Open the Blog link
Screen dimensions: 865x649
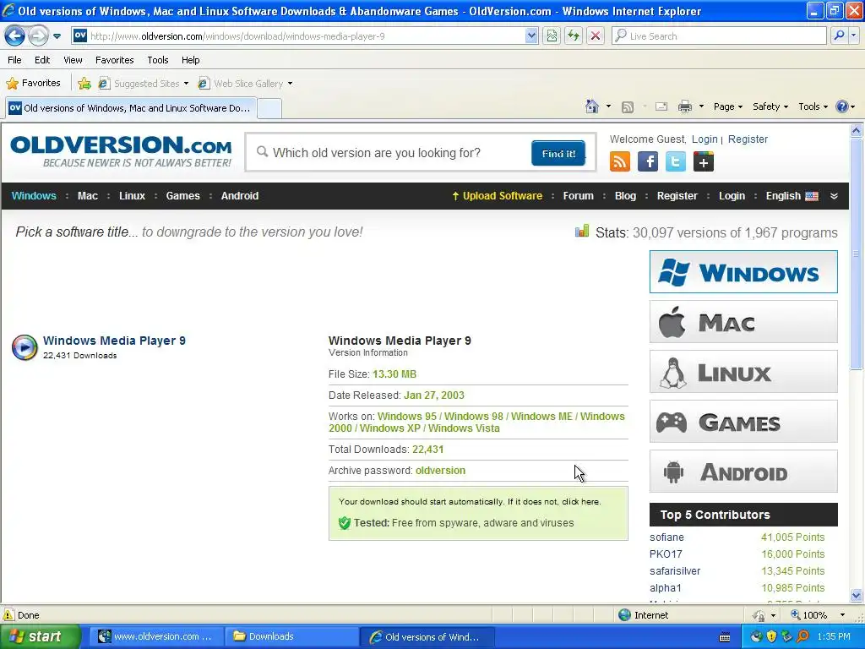coord(625,196)
